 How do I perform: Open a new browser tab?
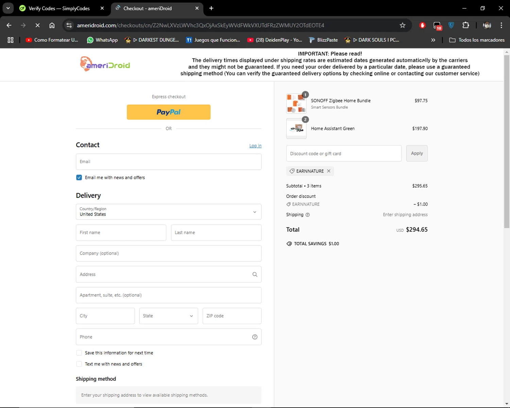click(211, 8)
